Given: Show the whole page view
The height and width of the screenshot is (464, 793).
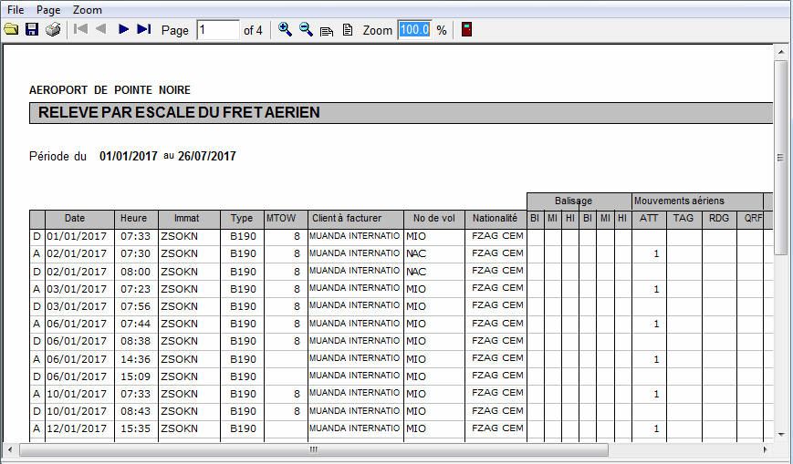Looking at the screenshot, I should click(x=347, y=30).
